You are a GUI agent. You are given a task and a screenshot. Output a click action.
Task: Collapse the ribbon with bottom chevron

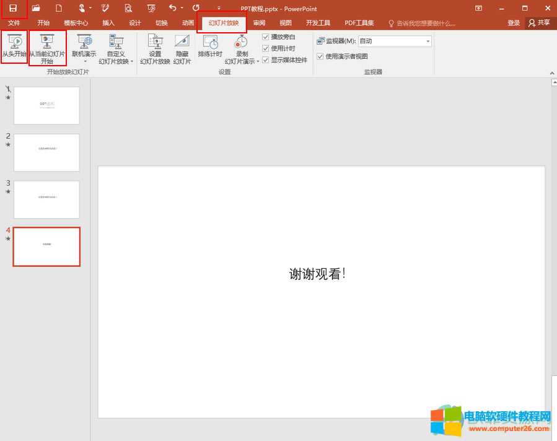552,73
